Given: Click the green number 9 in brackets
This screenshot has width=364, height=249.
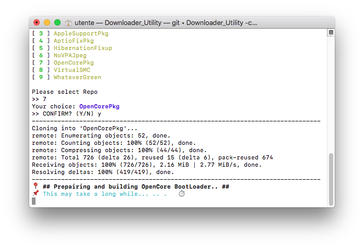Looking at the screenshot, I should [x=41, y=78].
